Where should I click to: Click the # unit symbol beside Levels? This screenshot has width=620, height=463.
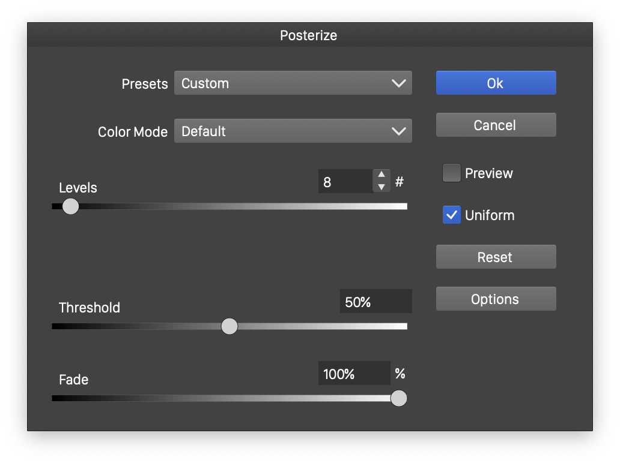(x=400, y=182)
